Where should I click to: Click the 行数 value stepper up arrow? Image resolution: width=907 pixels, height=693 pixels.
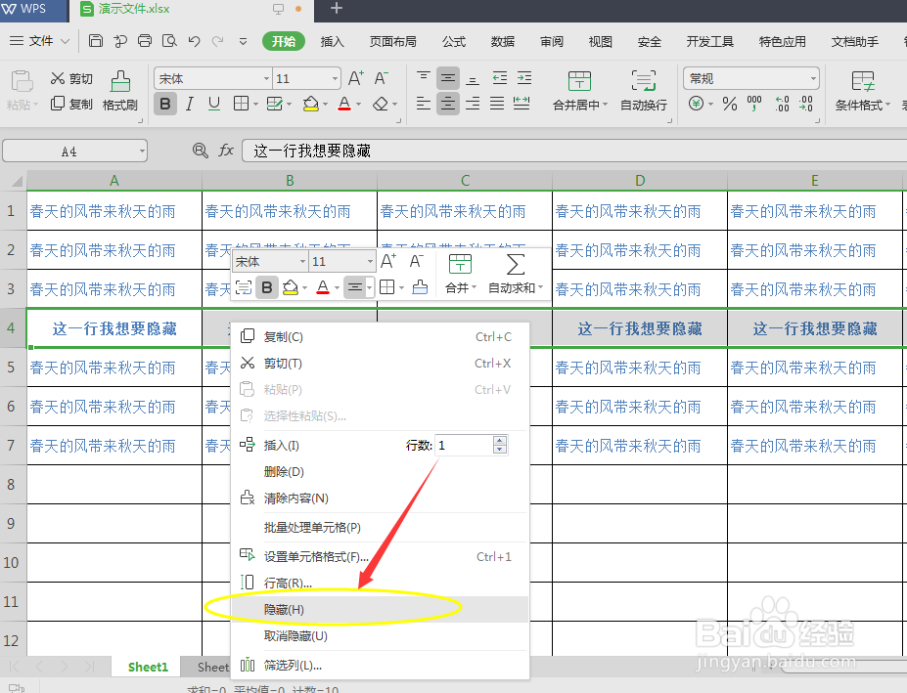click(500, 439)
